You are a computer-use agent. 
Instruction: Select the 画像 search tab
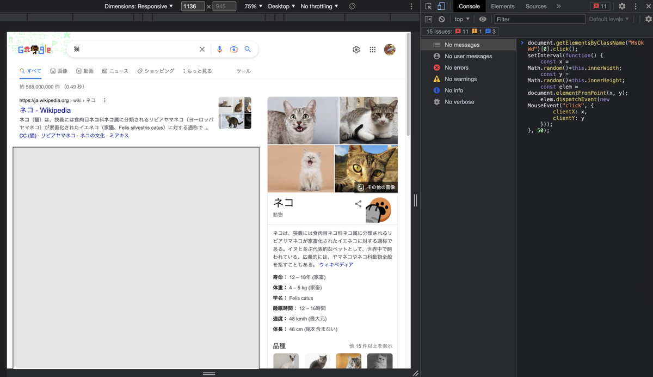pos(59,71)
